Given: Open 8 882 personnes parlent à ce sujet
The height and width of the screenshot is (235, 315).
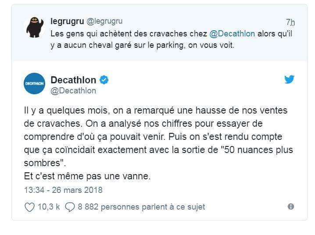Looking at the screenshot, I should (141, 207).
